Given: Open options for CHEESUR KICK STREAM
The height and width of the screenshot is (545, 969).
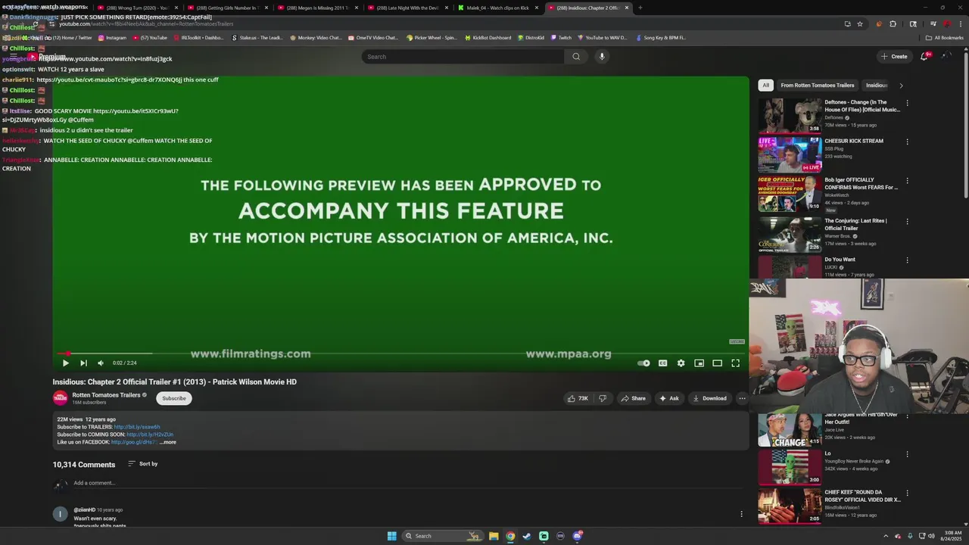Looking at the screenshot, I should coord(907,142).
